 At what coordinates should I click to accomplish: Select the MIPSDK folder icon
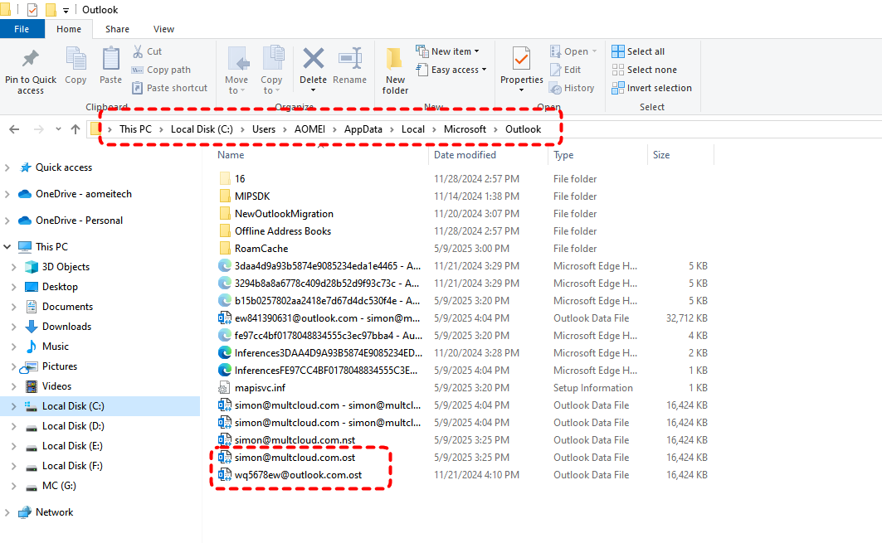224,196
